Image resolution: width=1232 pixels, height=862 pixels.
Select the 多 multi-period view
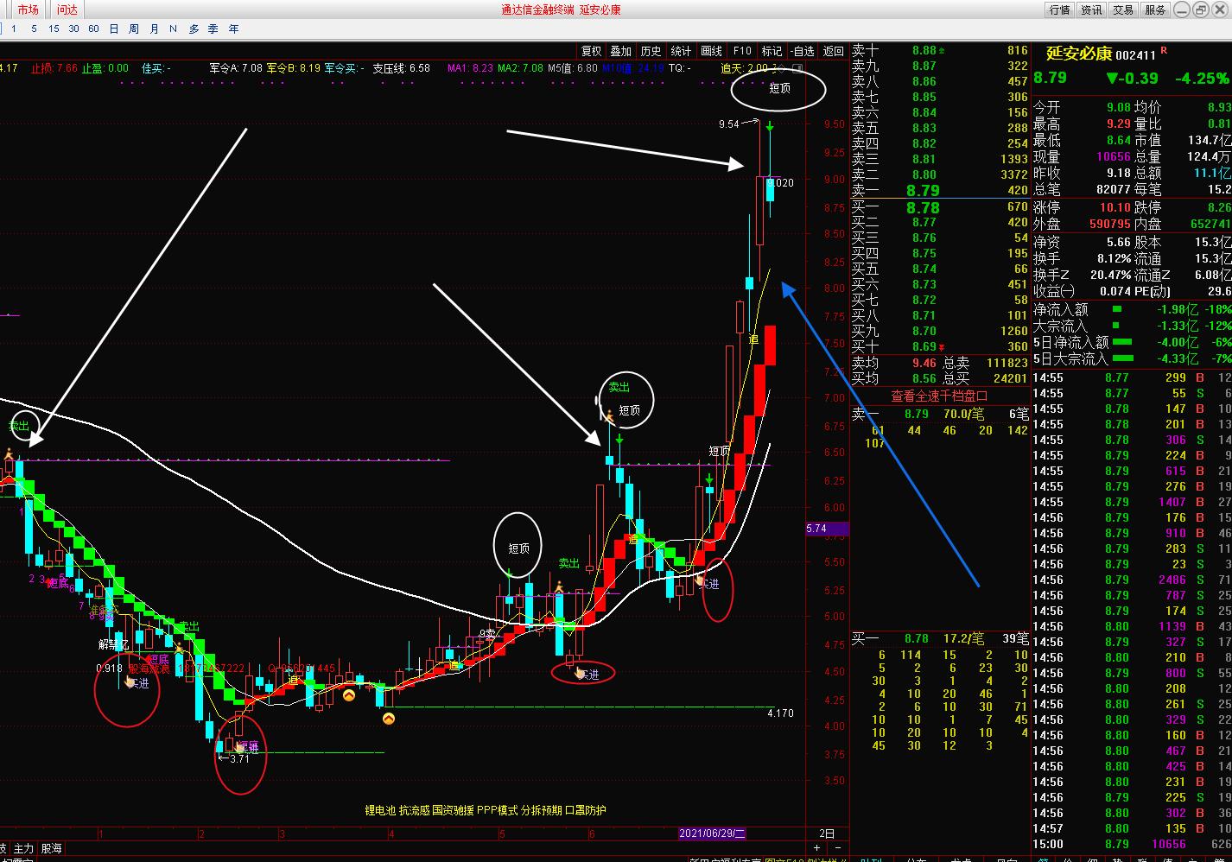point(194,29)
